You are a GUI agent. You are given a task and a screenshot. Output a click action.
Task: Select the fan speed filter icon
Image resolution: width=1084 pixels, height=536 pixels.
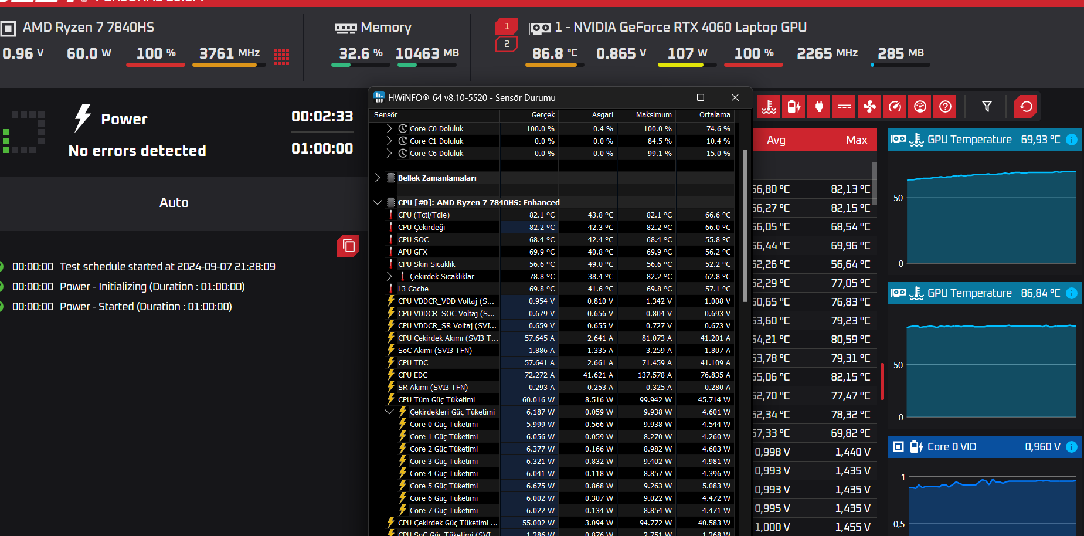869,107
